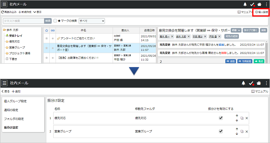Open the すべて filter combo box
This screenshot has height=143, width=270.
(x=92, y=21)
